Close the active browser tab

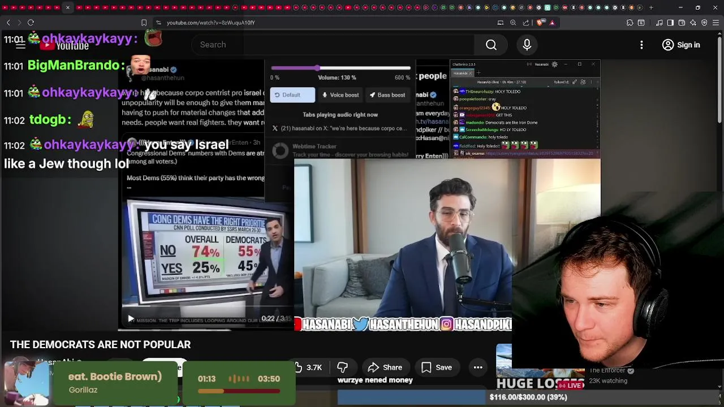pyautogui.click(x=67, y=7)
